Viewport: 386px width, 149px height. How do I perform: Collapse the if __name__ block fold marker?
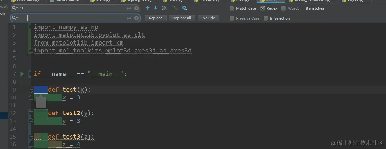click(31, 74)
